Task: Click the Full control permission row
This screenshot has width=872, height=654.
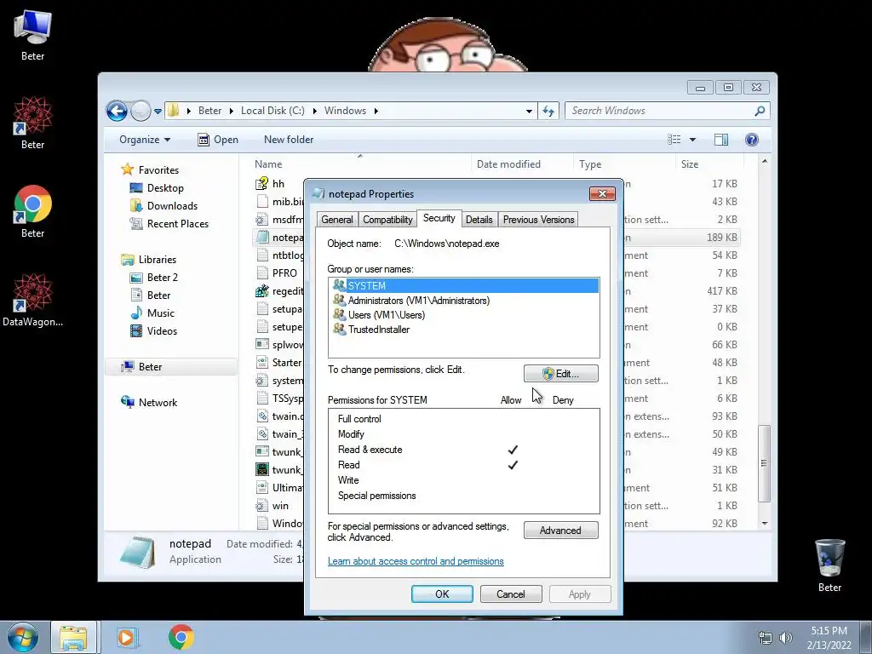Action: coord(463,419)
